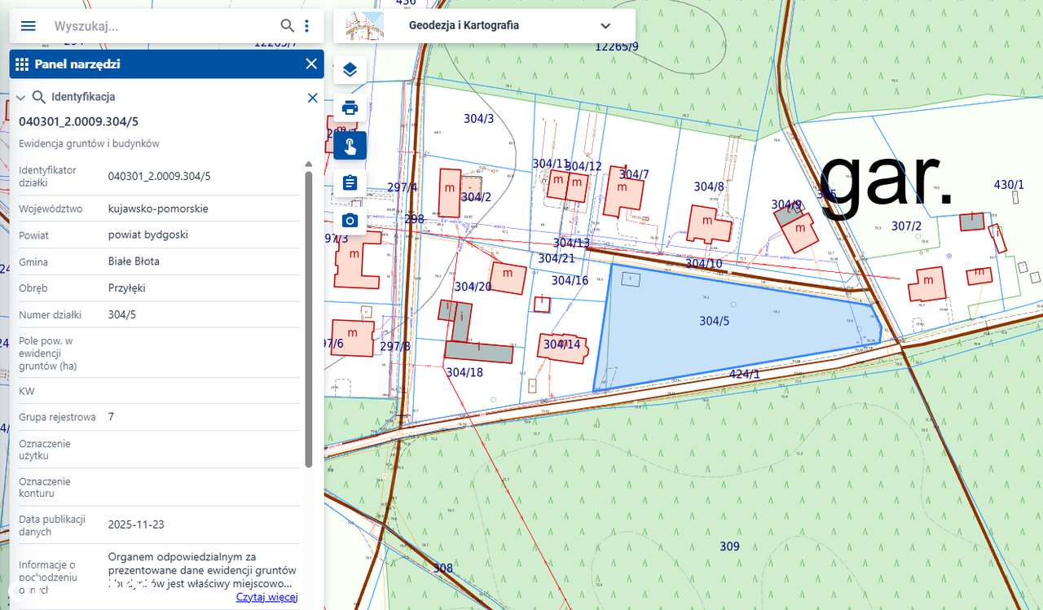Image resolution: width=1043 pixels, height=610 pixels.
Task: Open the search bar more options menu
Action: [x=306, y=25]
